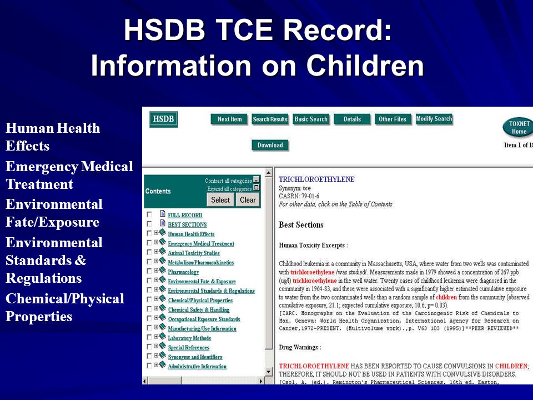533x400 pixels.
Task: Click book icon beside Chemical Safety & Handling
Action: [163, 308]
